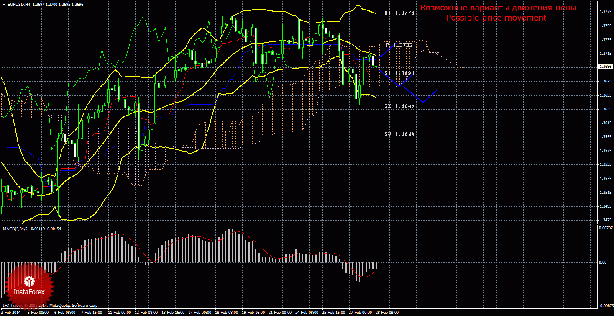Select the P 1.3732 pivot label
614x316 pixels.
pos(399,45)
